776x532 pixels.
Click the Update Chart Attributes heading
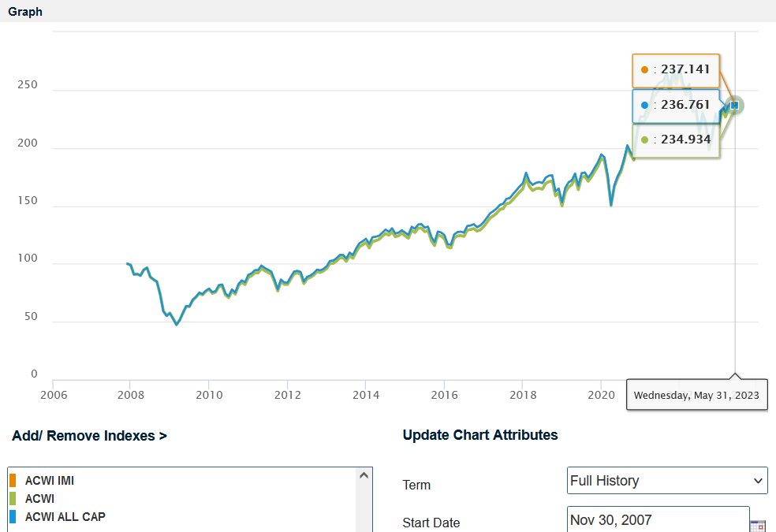coord(479,435)
